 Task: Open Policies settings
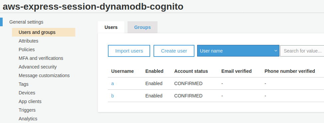[27, 50]
